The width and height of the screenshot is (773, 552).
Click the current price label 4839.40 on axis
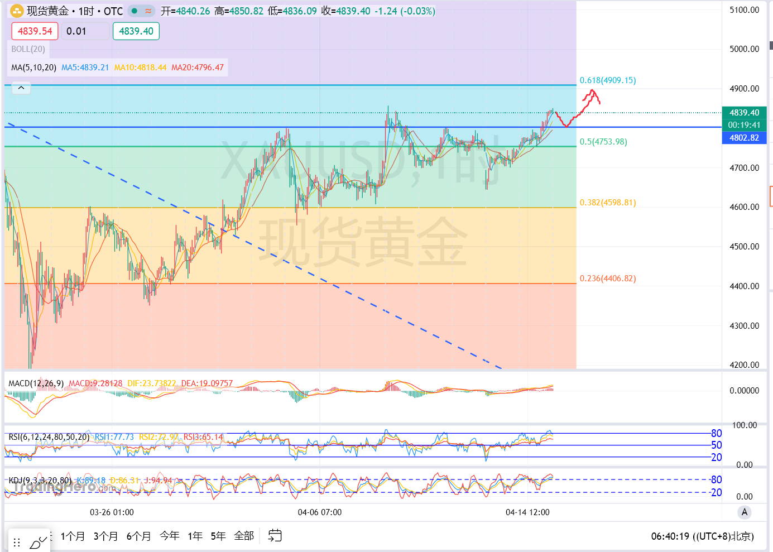tap(745, 113)
